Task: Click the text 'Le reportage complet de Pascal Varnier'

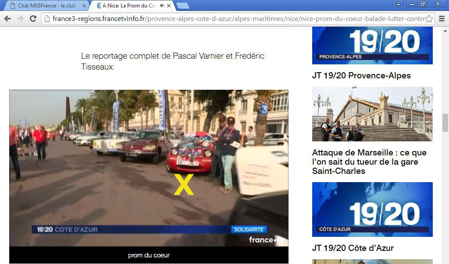Action: pyautogui.click(x=152, y=56)
